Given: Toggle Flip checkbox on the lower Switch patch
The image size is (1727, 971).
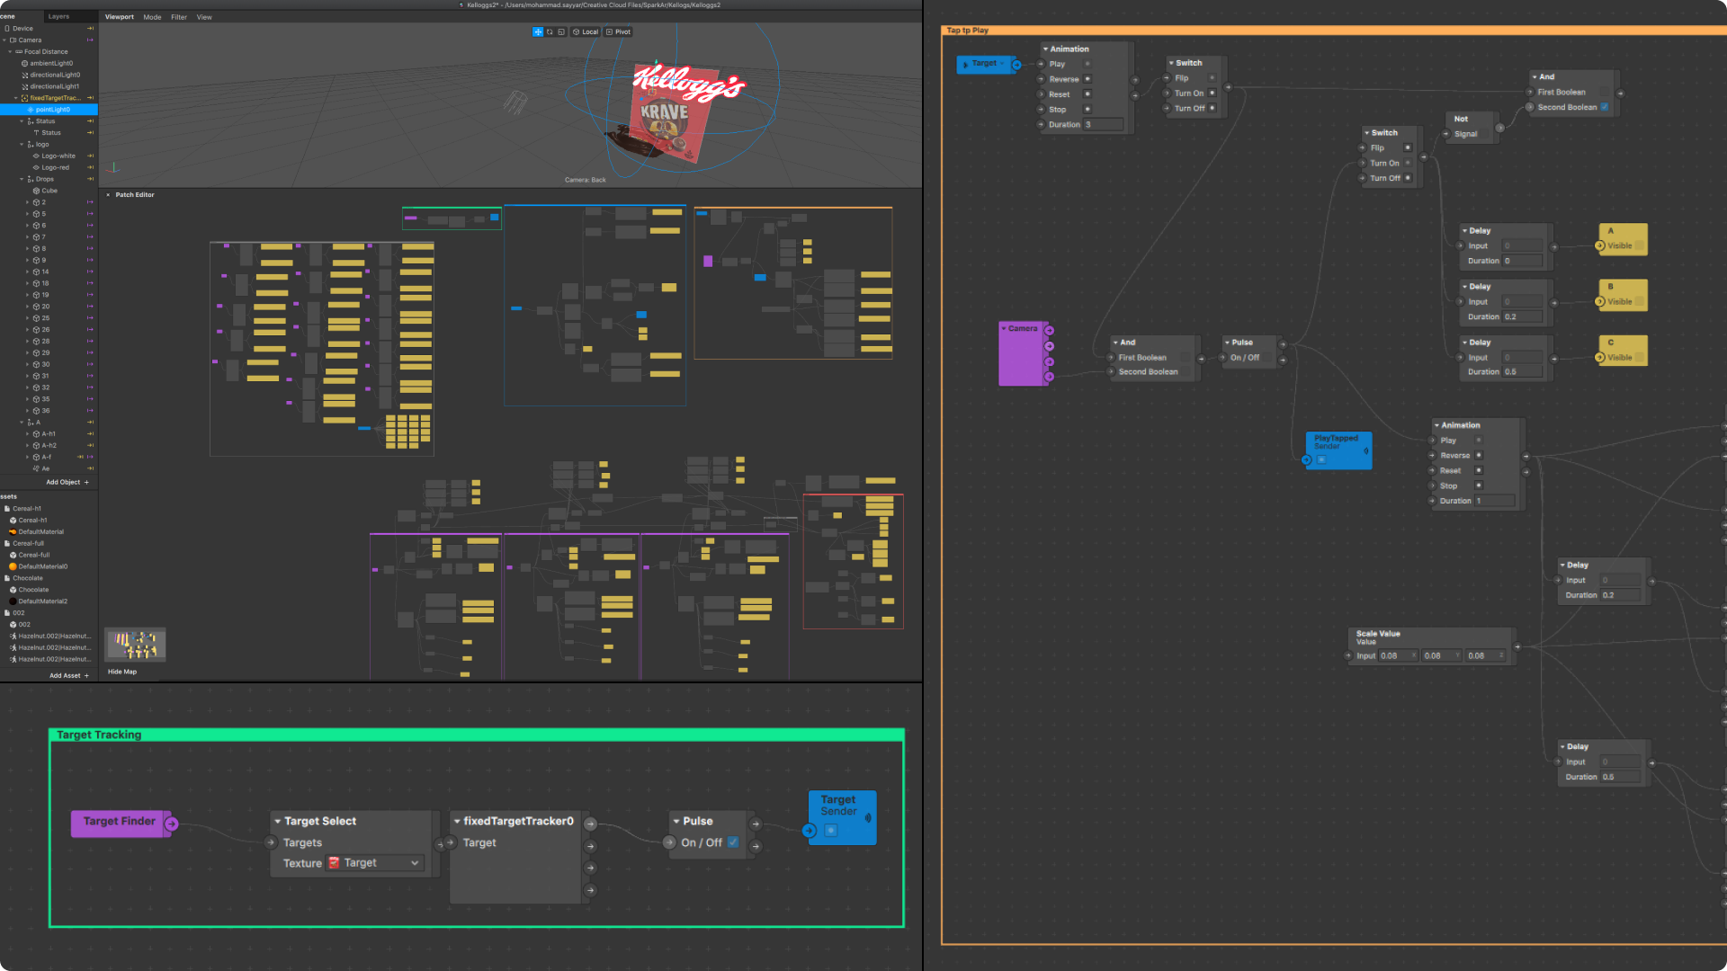Looking at the screenshot, I should (x=1408, y=147).
